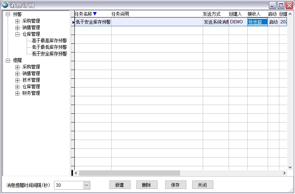Click the 关闭 button at the bottom

[202, 185]
